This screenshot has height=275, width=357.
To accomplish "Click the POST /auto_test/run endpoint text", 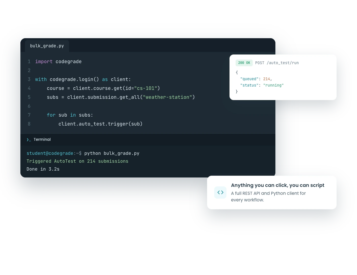I will 277,63.
